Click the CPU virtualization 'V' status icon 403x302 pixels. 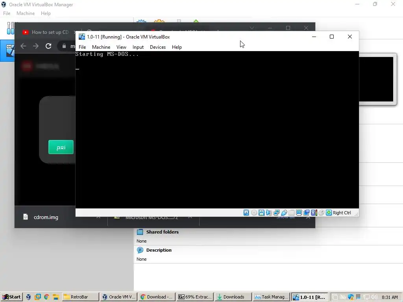[314, 213]
